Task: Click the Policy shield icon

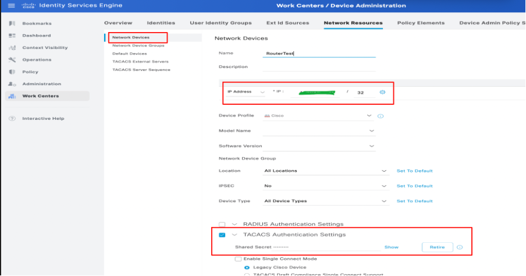Action: pos(12,72)
